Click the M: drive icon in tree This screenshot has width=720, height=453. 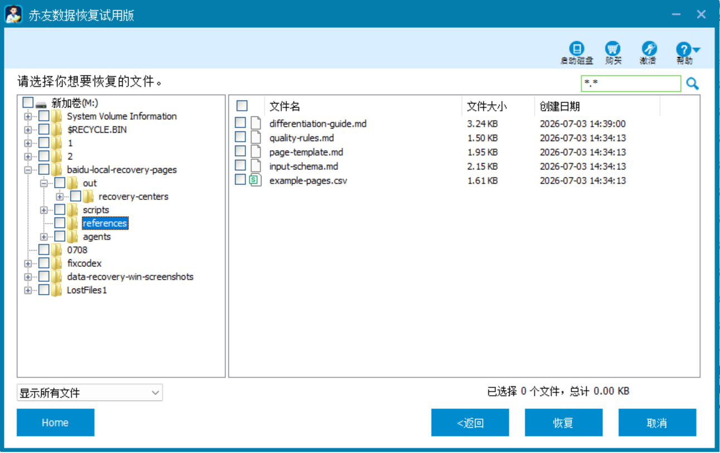[x=41, y=104]
